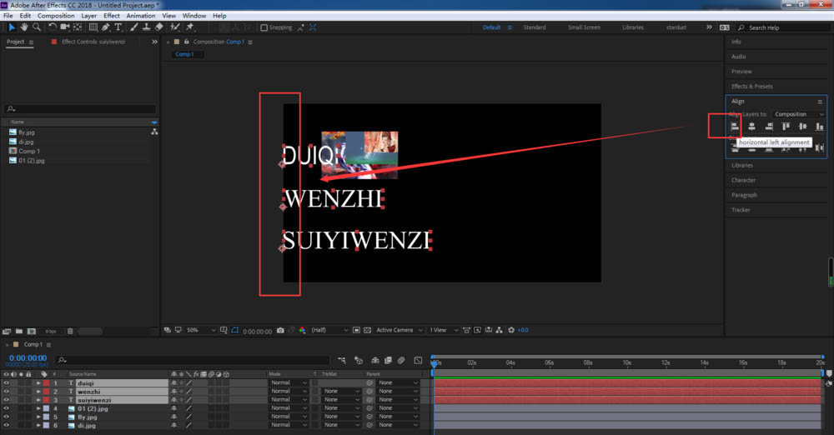Switch to the Standard workspace
This screenshot has height=435, width=834.
535,27
